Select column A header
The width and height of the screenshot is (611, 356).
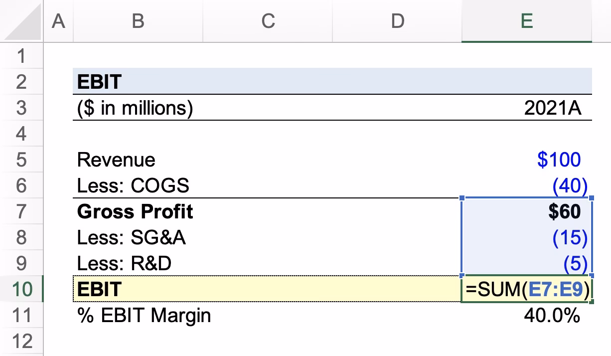tap(58, 21)
